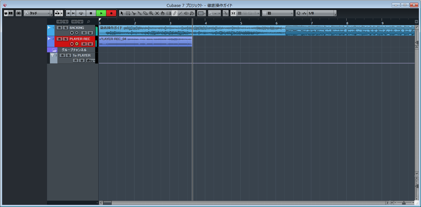Click the Quantize Q icon
Screen dimensions: 421x207
[298, 13]
